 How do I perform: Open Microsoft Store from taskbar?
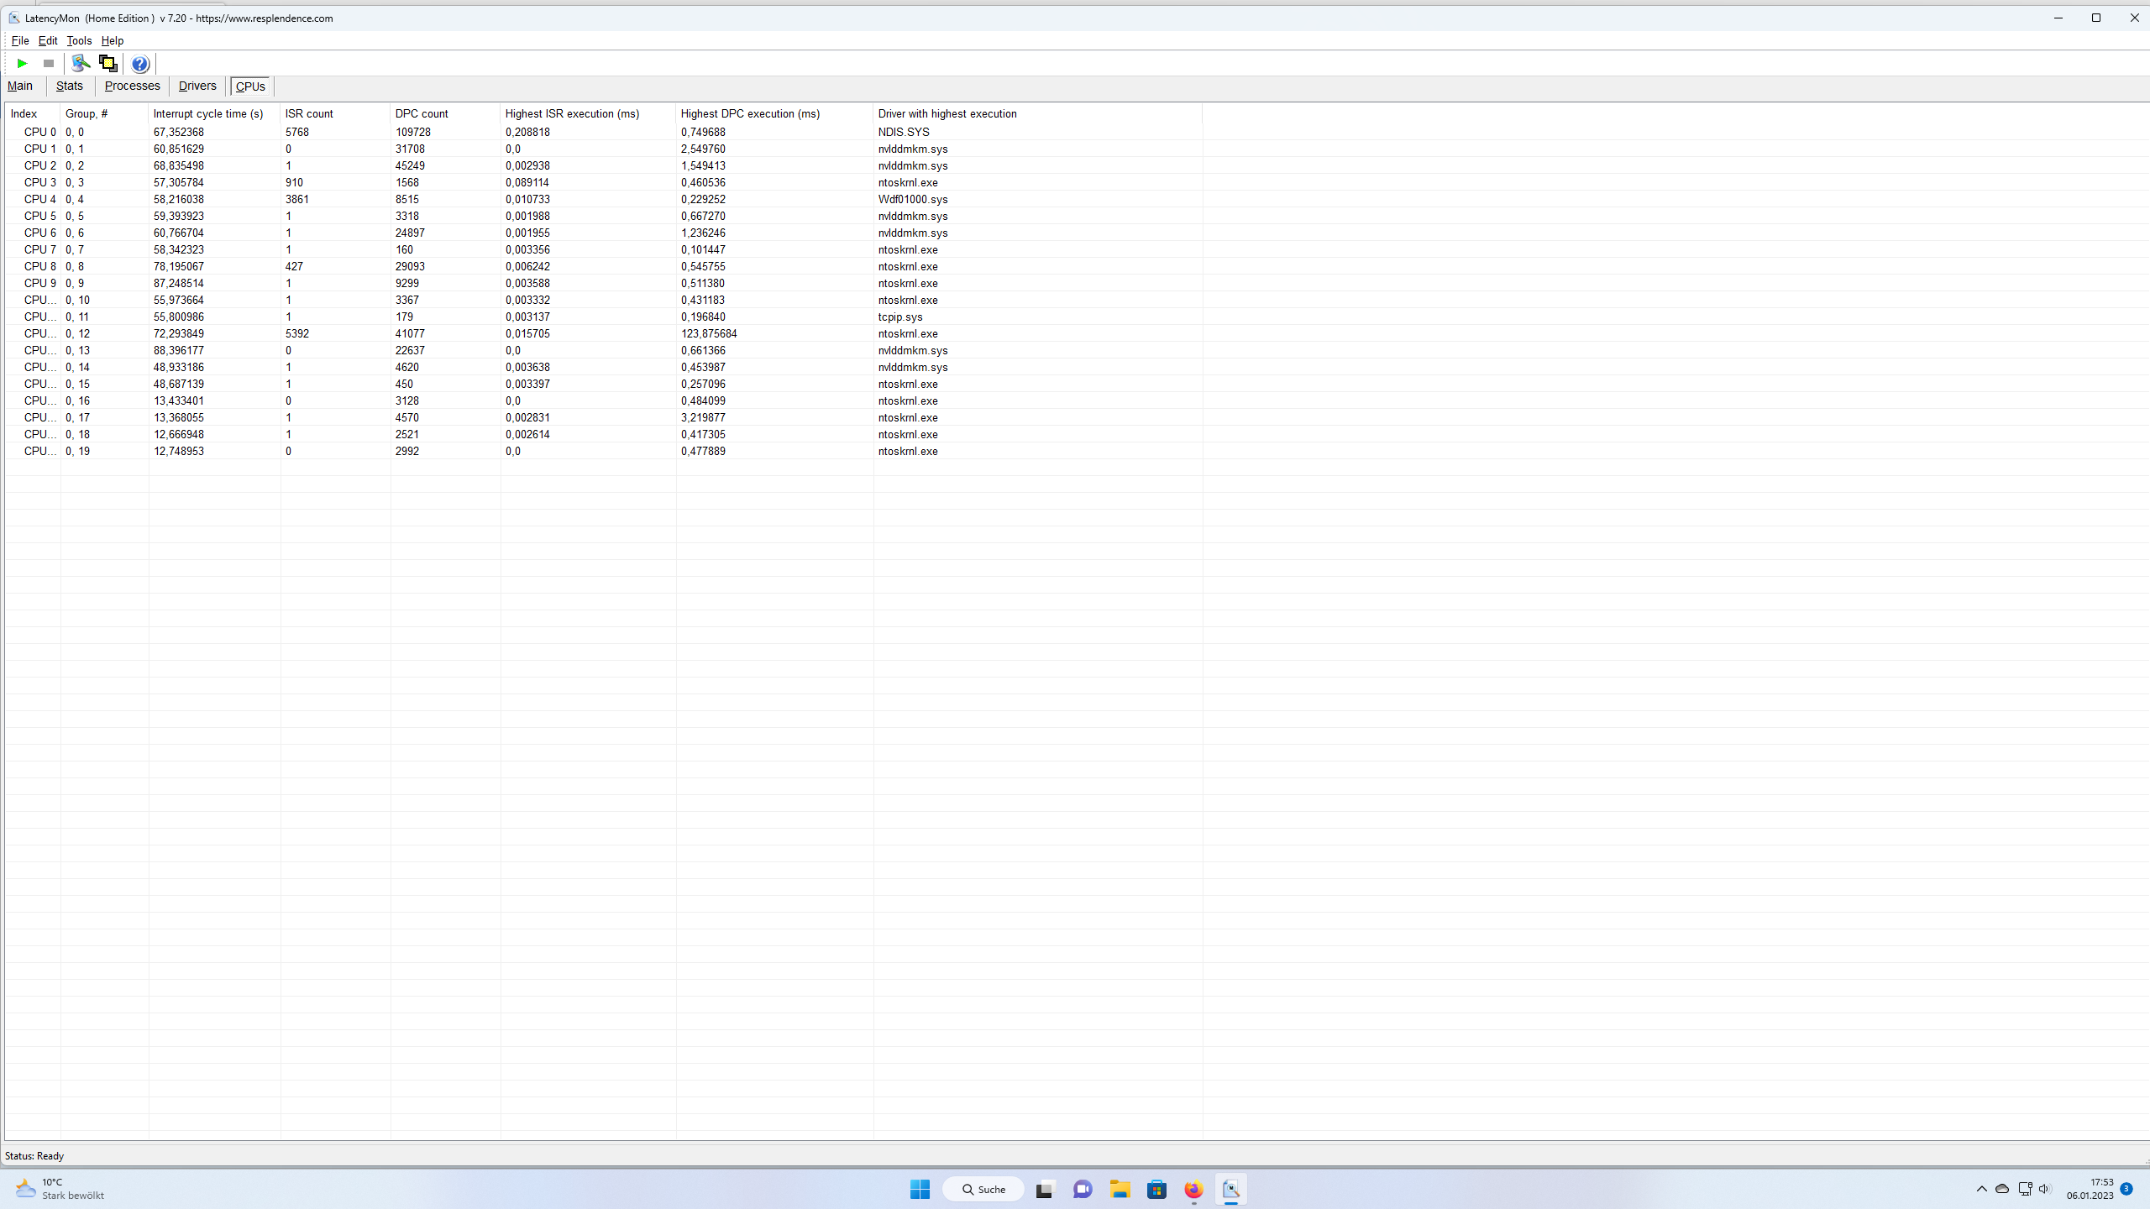coord(1156,1189)
